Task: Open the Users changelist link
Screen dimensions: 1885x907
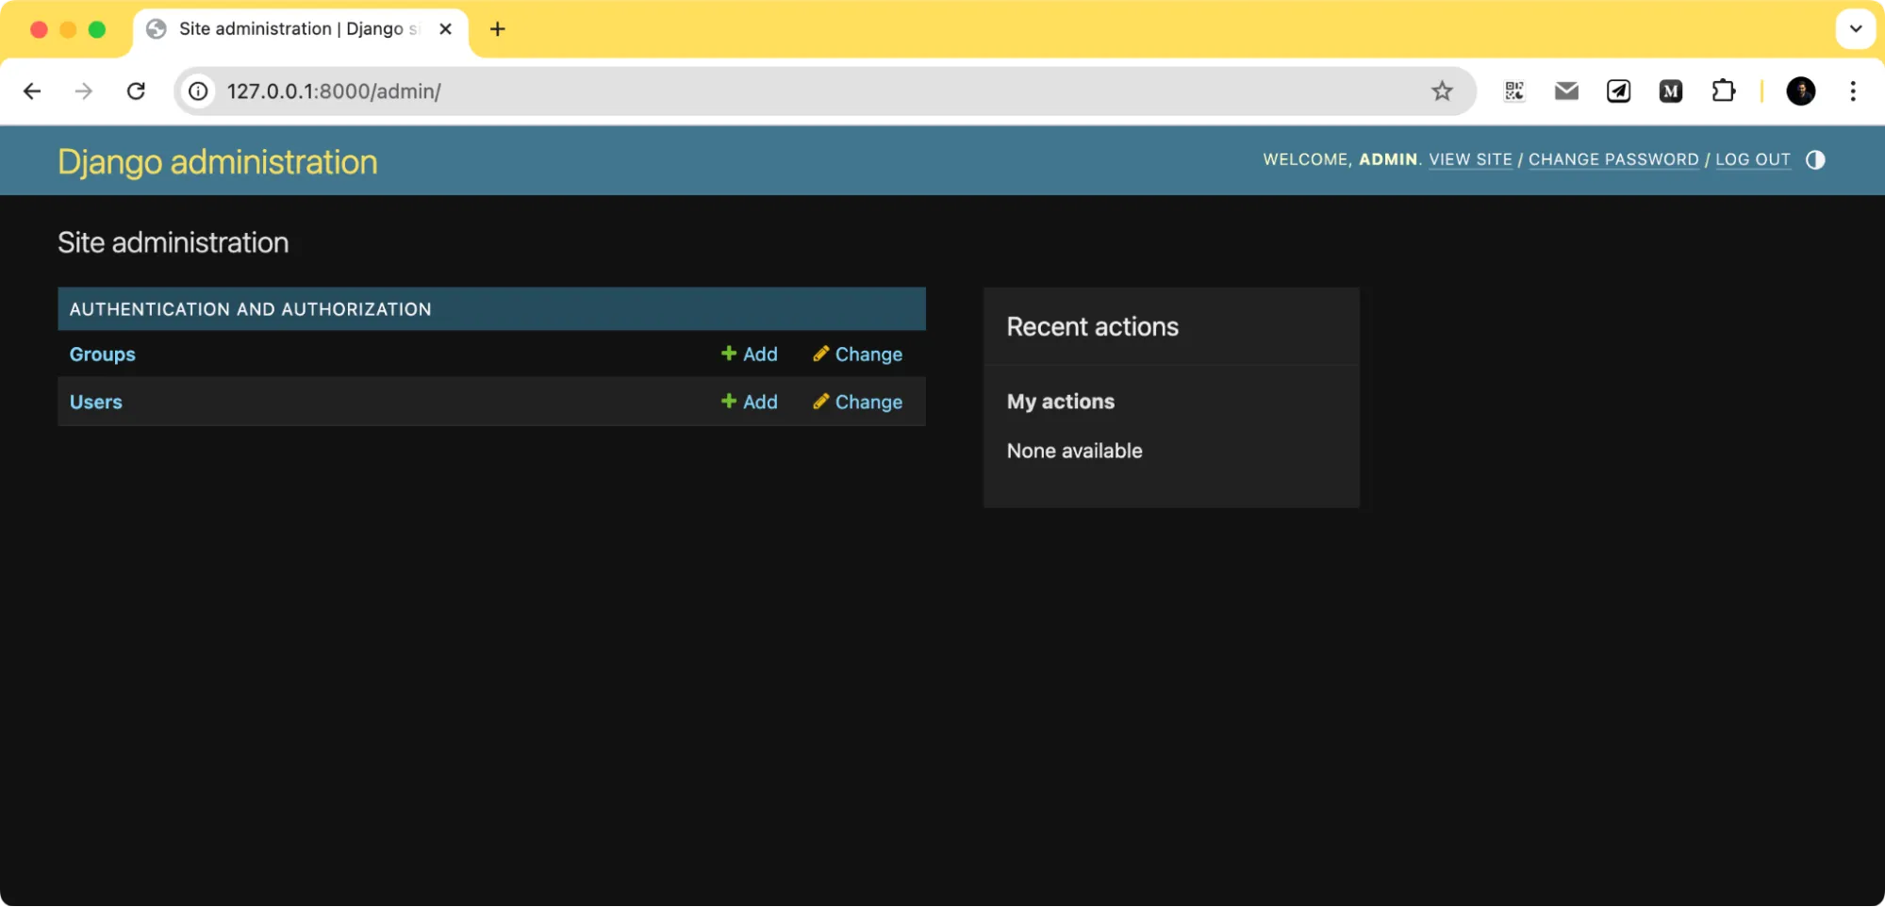Action: [x=95, y=402]
